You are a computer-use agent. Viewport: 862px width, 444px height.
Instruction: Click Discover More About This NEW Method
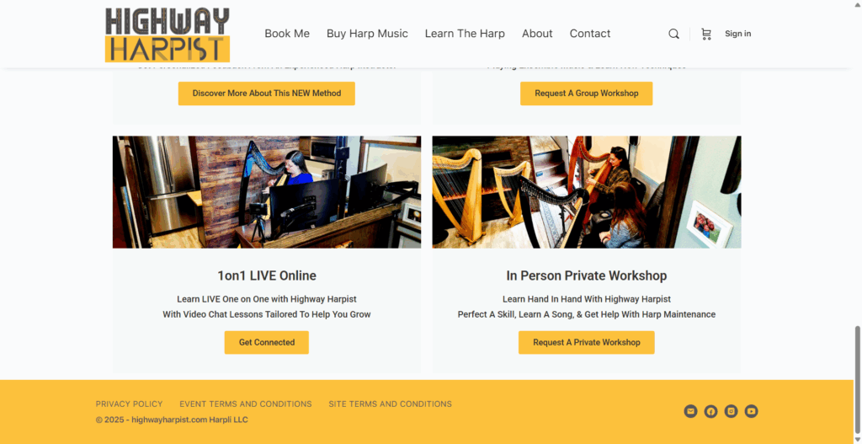tap(267, 94)
